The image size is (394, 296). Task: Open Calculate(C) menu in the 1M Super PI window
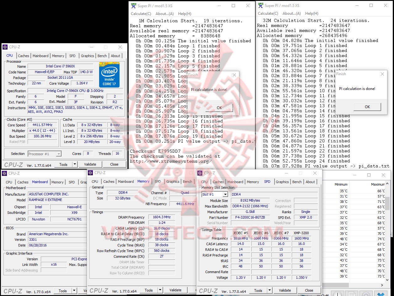click(141, 13)
